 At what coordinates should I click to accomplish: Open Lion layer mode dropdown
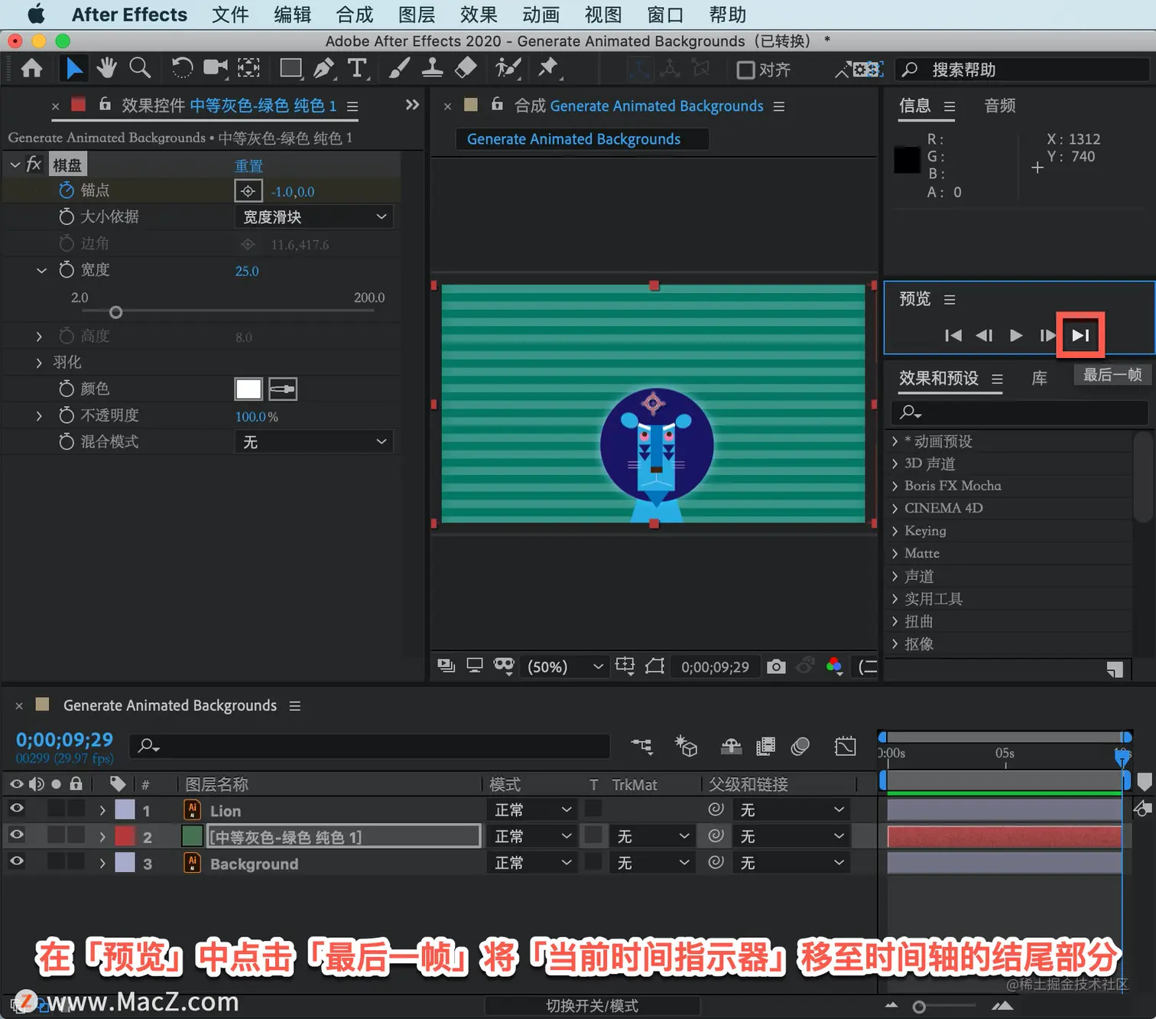[533, 809]
